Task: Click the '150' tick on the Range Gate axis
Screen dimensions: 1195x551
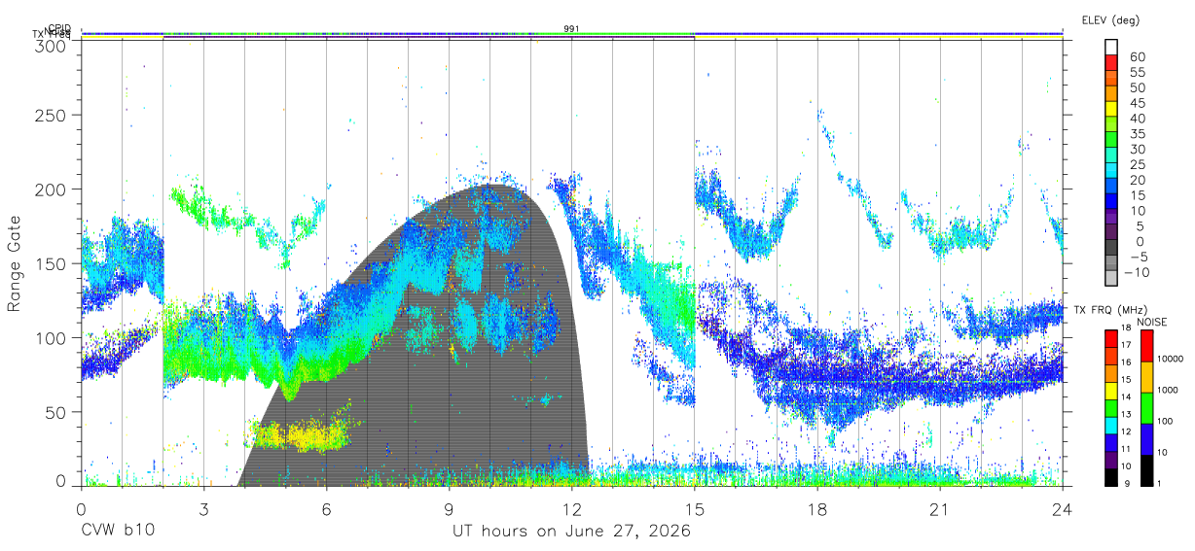Action: point(52,263)
